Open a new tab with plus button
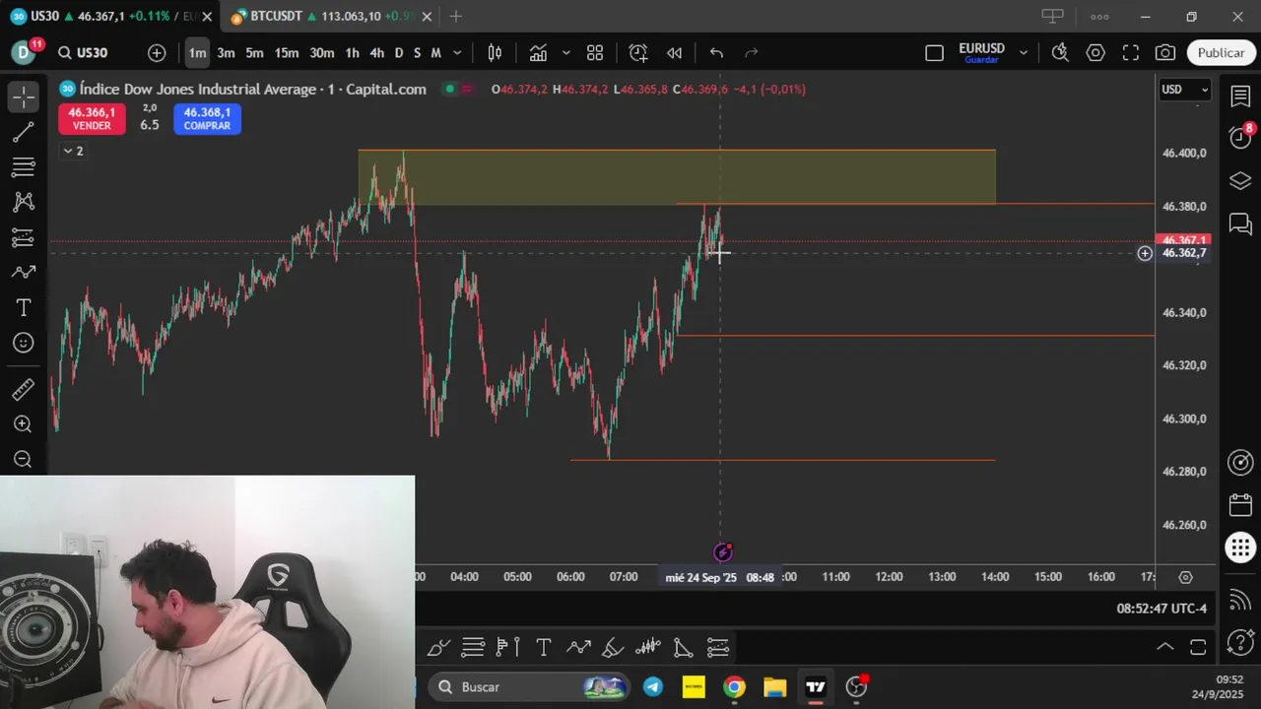 [x=455, y=17]
